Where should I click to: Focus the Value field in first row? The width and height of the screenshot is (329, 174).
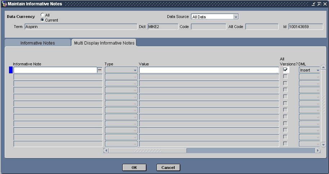(x=209, y=70)
